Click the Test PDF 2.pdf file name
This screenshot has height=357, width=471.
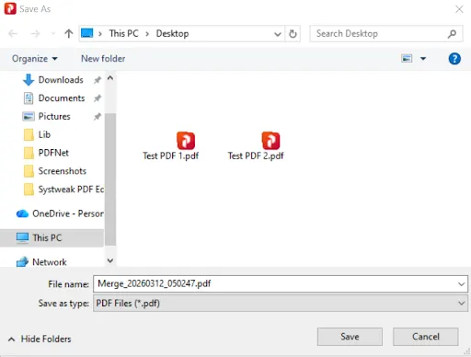256,155
